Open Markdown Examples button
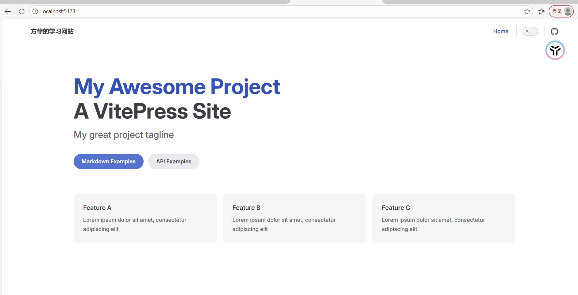This screenshot has height=295, width=578. pyautogui.click(x=109, y=161)
